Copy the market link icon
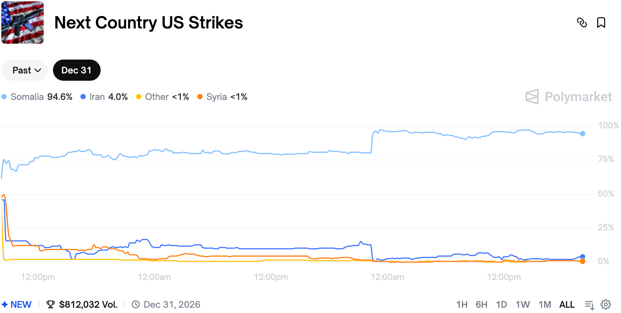The image size is (621, 313). pos(582,22)
